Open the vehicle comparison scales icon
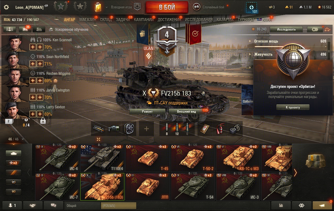The height and width of the screenshot is (211, 334). pyautogui.click(x=327, y=29)
